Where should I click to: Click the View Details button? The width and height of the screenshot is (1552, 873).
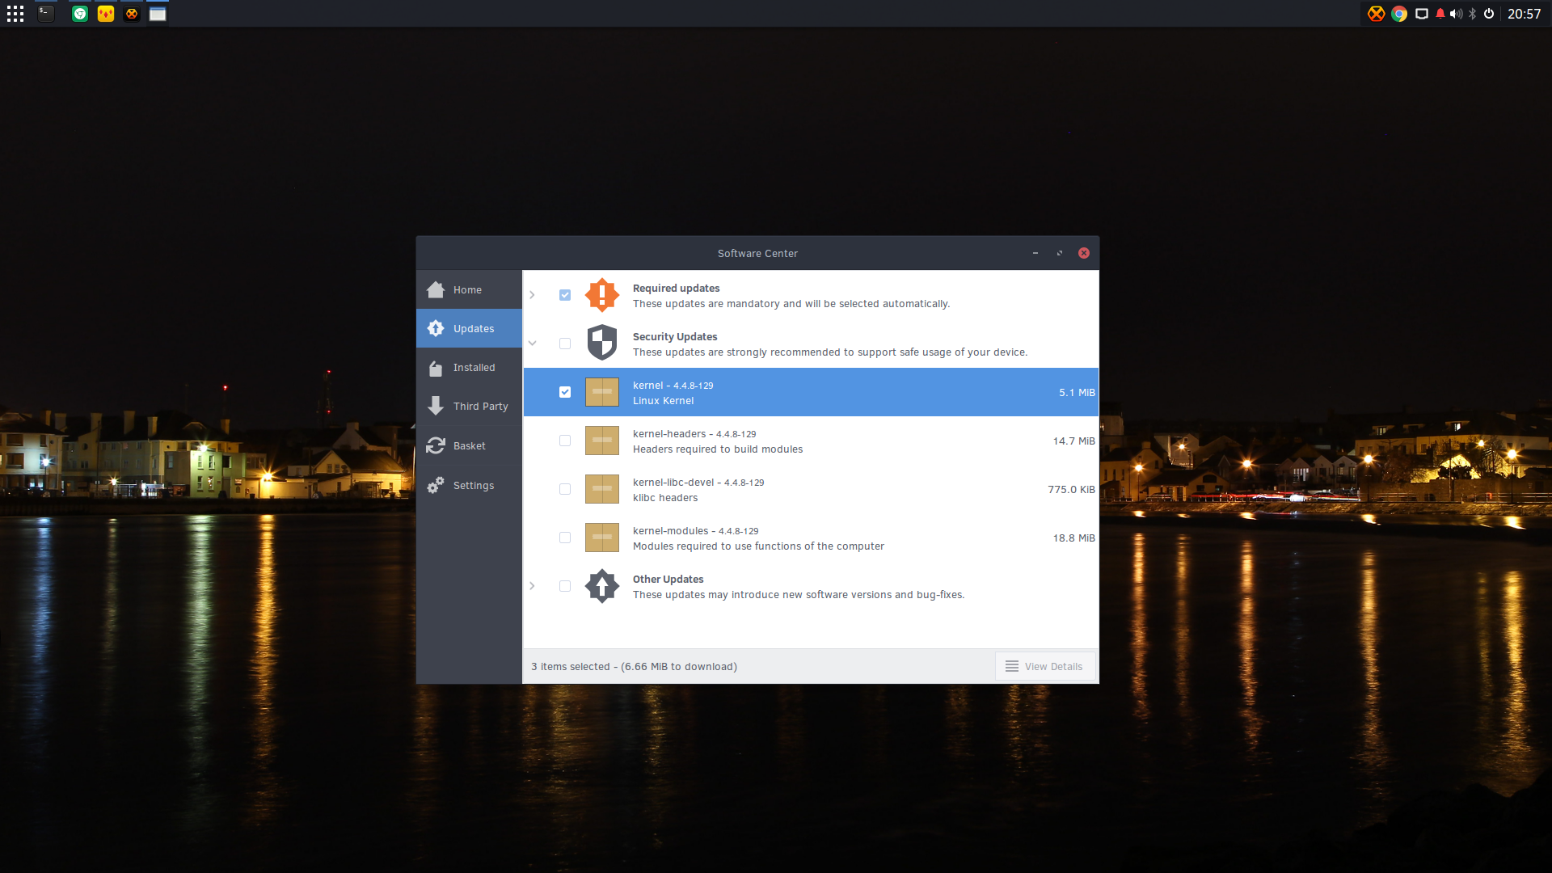[1045, 666]
